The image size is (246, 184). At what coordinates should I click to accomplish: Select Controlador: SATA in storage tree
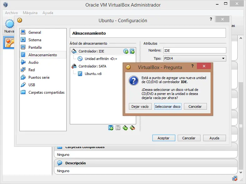click(92, 66)
